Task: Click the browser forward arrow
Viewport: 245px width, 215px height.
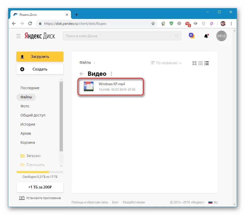Action: click(22, 23)
